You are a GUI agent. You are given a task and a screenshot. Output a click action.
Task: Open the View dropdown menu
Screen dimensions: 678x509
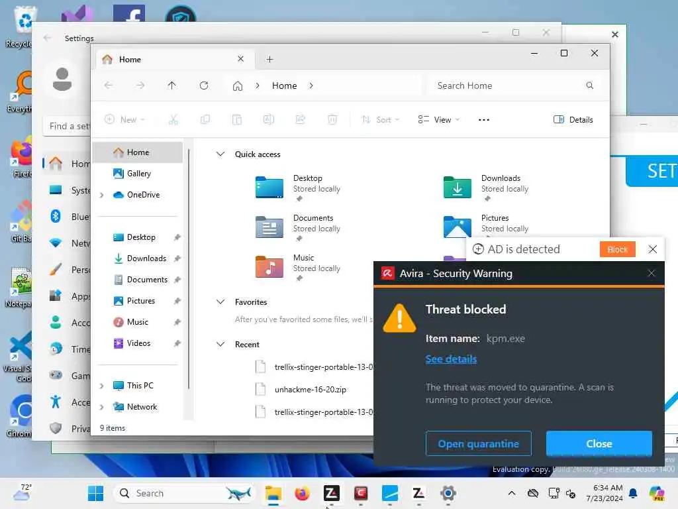point(438,120)
